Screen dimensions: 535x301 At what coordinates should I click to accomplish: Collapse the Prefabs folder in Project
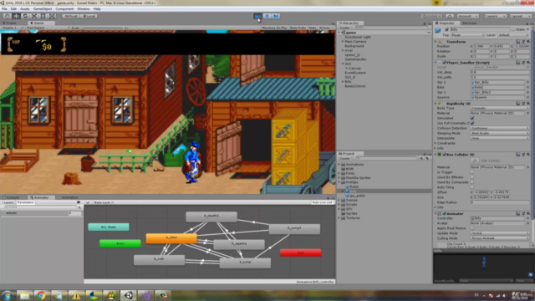click(339, 182)
